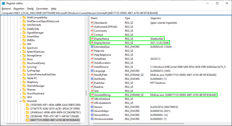Click the icon beside UninstallString

point(92,95)
